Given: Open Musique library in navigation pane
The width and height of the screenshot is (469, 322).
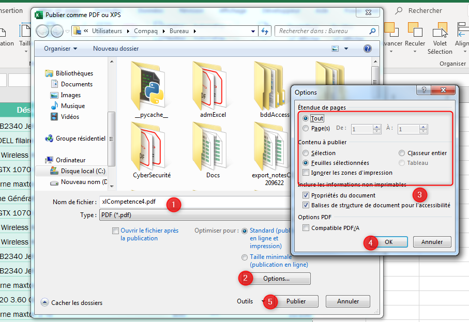Looking at the screenshot, I should pyautogui.click(x=68, y=106).
